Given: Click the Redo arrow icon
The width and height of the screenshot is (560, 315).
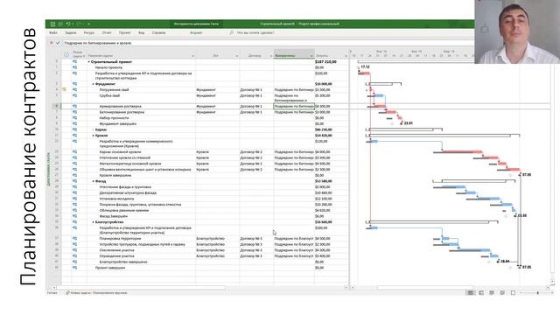Looking at the screenshot, I should [79, 24].
